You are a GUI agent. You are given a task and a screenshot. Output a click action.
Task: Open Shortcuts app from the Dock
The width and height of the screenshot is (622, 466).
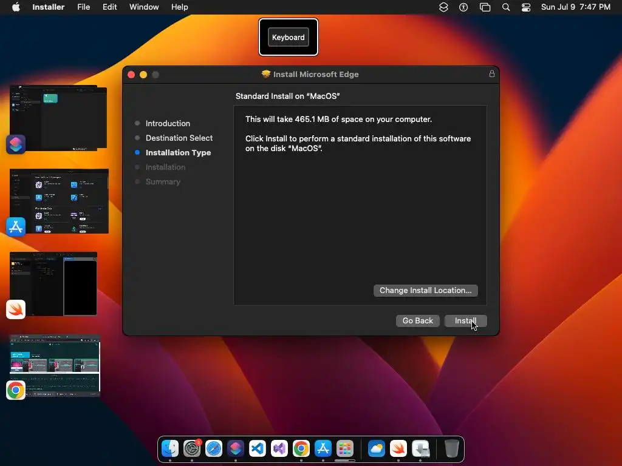(236, 448)
